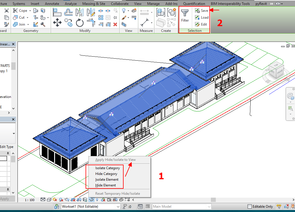The image size is (295, 212).
Task: Click the Reveal Hidden Elements lightbulb icon
Action: (97, 199)
